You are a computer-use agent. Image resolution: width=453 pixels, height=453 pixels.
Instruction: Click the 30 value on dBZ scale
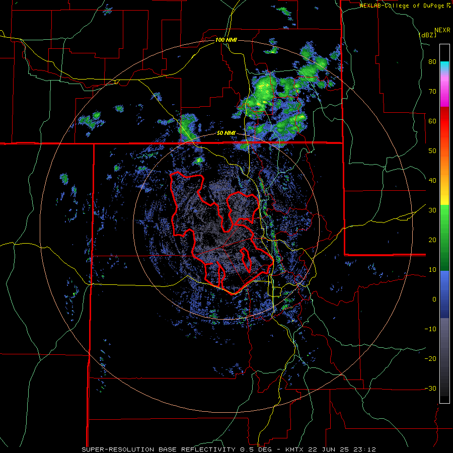point(432,210)
